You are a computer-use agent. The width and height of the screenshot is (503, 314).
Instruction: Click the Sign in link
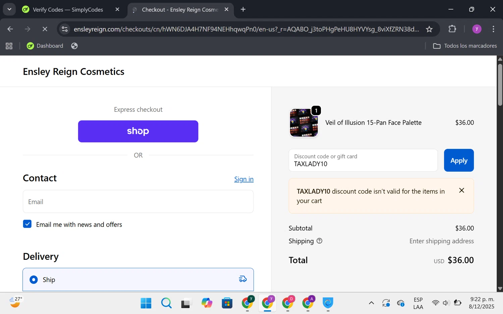pos(244,179)
